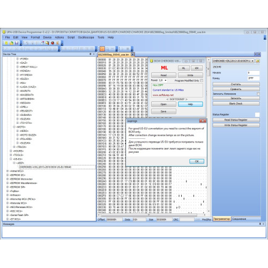Click OK in the message dialog
The height and width of the screenshot is (268, 268).
pos(197,161)
